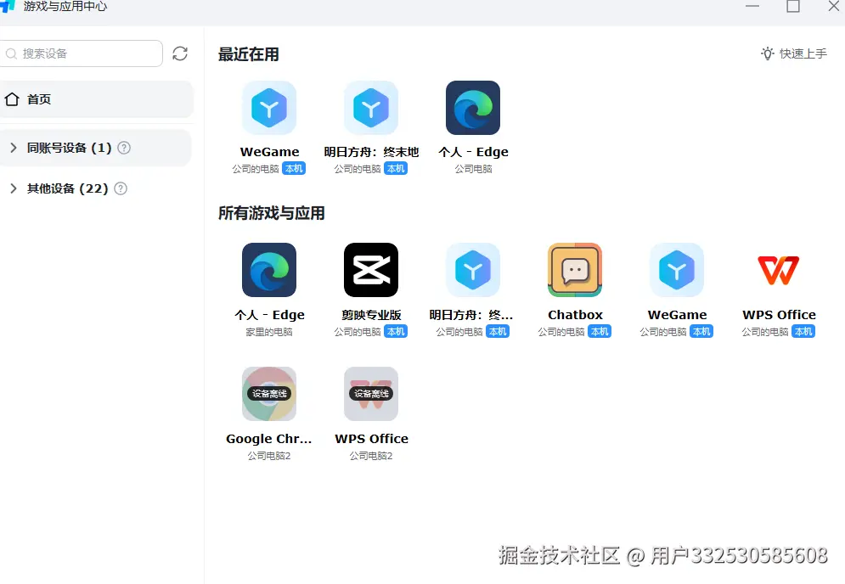
Task: Launch 明日方舟：终末地 in recently used
Action: (x=371, y=108)
